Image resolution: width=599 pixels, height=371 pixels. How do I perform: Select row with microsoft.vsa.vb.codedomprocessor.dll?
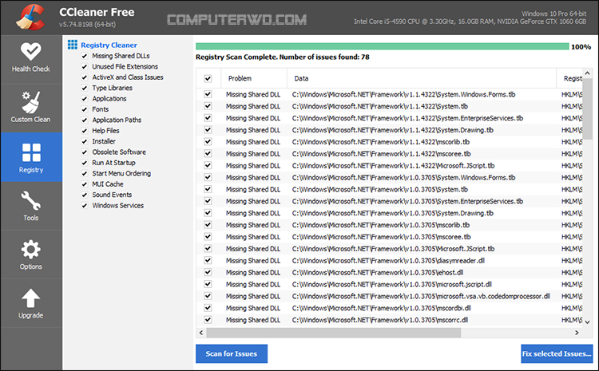pyautogui.click(x=389, y=296)
